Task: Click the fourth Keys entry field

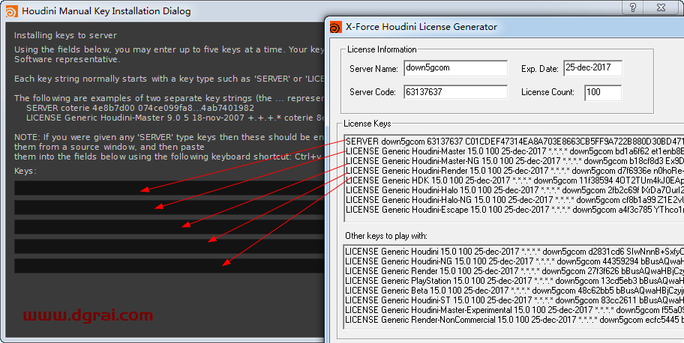Action: [x=169, y=246]
